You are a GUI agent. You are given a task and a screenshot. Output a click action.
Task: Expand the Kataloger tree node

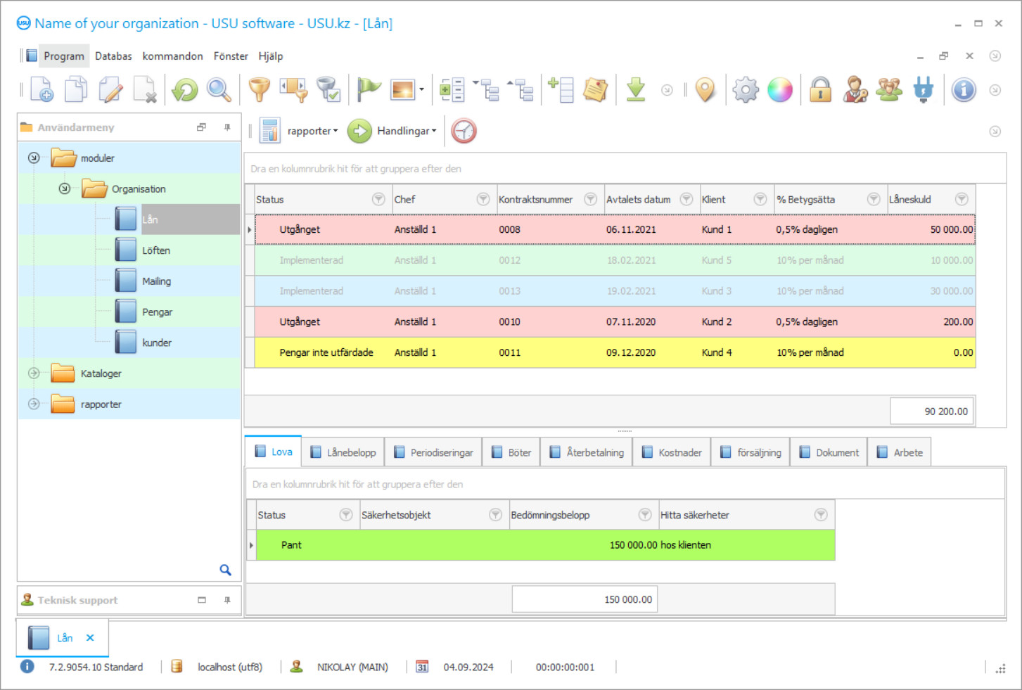coord(34,373)
